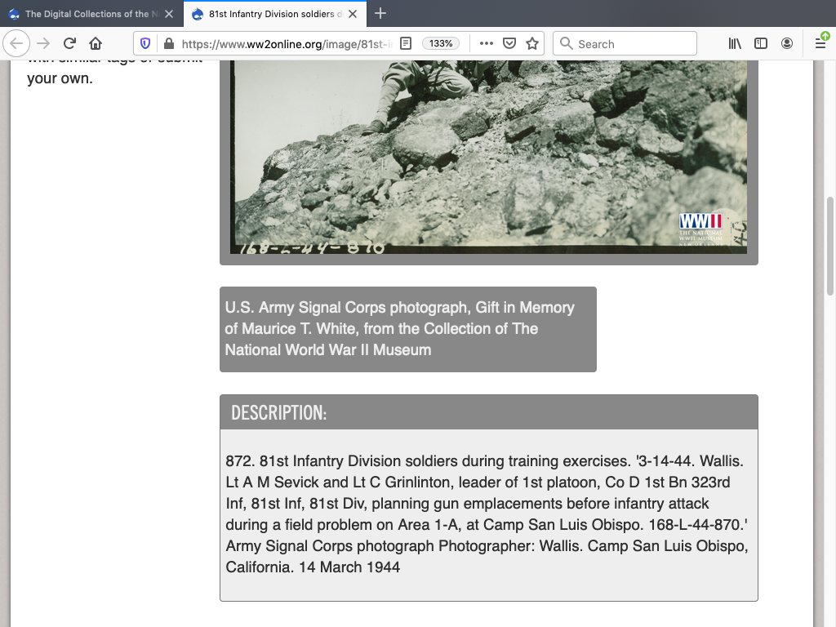Close The Digital Collections tab
The height and width of the screenshot is (627, 836).
(x=169, y=14)
